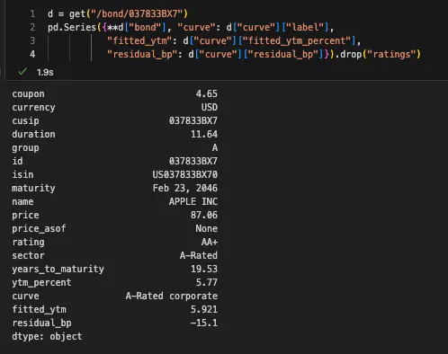Viewport: 448px width, 354px height.
Task: Click the "label" string in code line 2
Action: [305, 27]
